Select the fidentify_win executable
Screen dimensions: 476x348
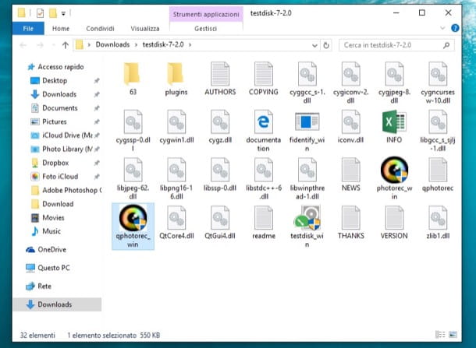click(307, 131)
